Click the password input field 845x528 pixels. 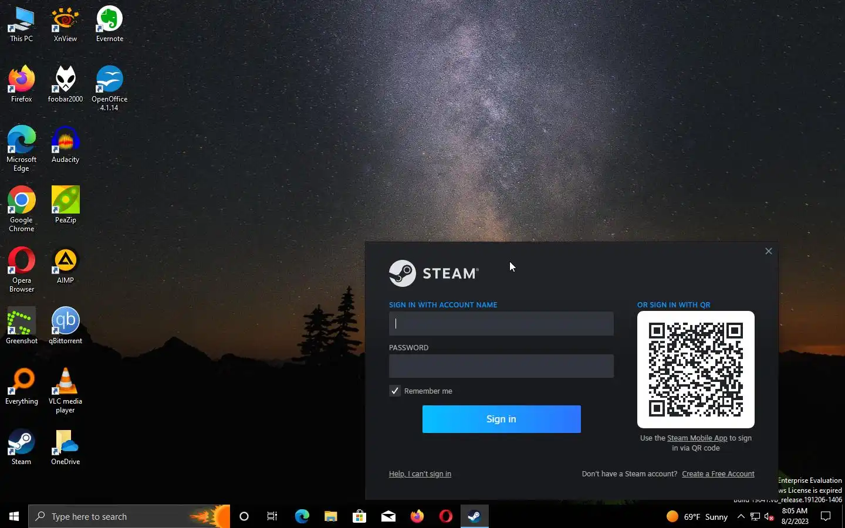(501, 366)
